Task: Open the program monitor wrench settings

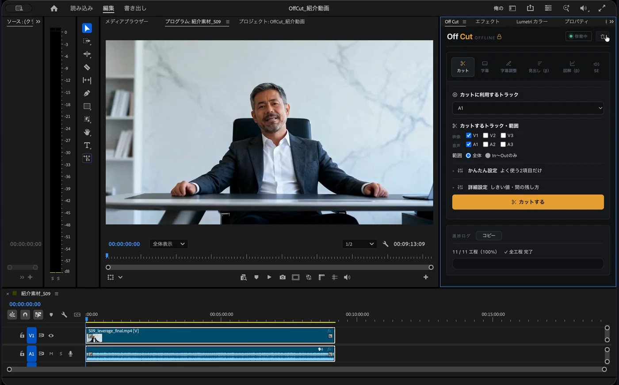Action: [x=386, y=244]
